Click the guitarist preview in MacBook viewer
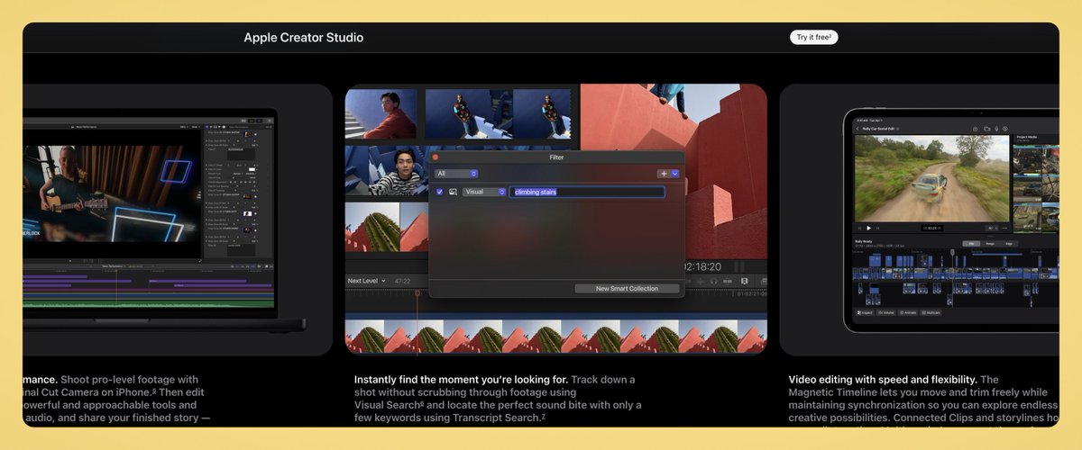This screenshot has height=450, width=1082. point(113,193)
